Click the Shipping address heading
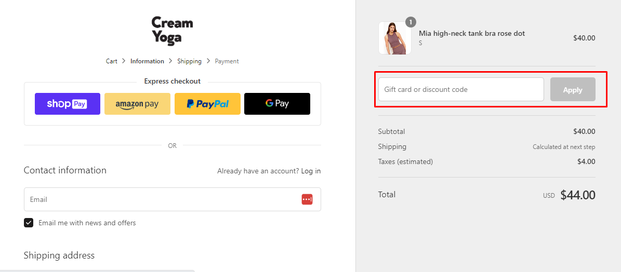 [59, 255]
